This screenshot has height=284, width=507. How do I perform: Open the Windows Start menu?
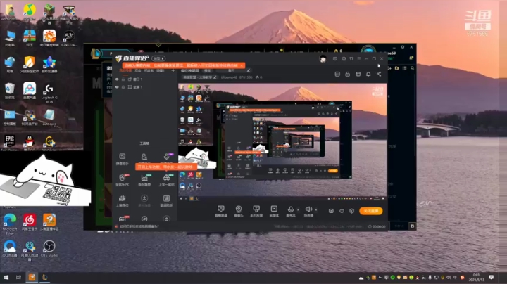[x=6, y=277]
